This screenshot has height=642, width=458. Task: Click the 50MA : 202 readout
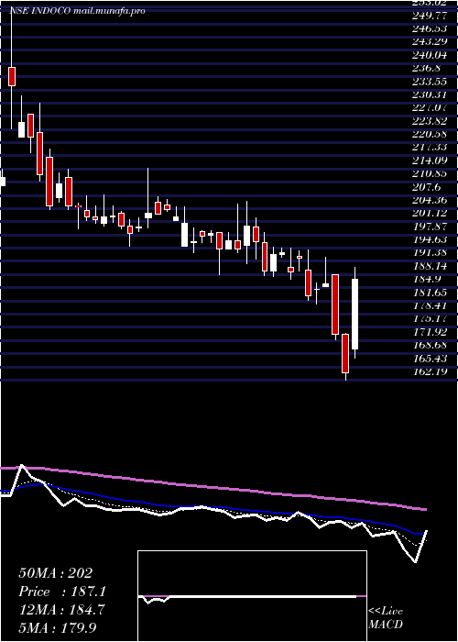pyautogui.click(x=56, y=573)
